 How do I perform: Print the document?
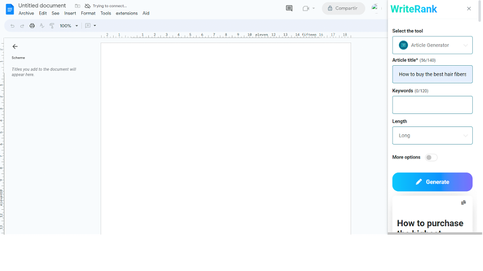pyautogui.click(x=32, y=26)
